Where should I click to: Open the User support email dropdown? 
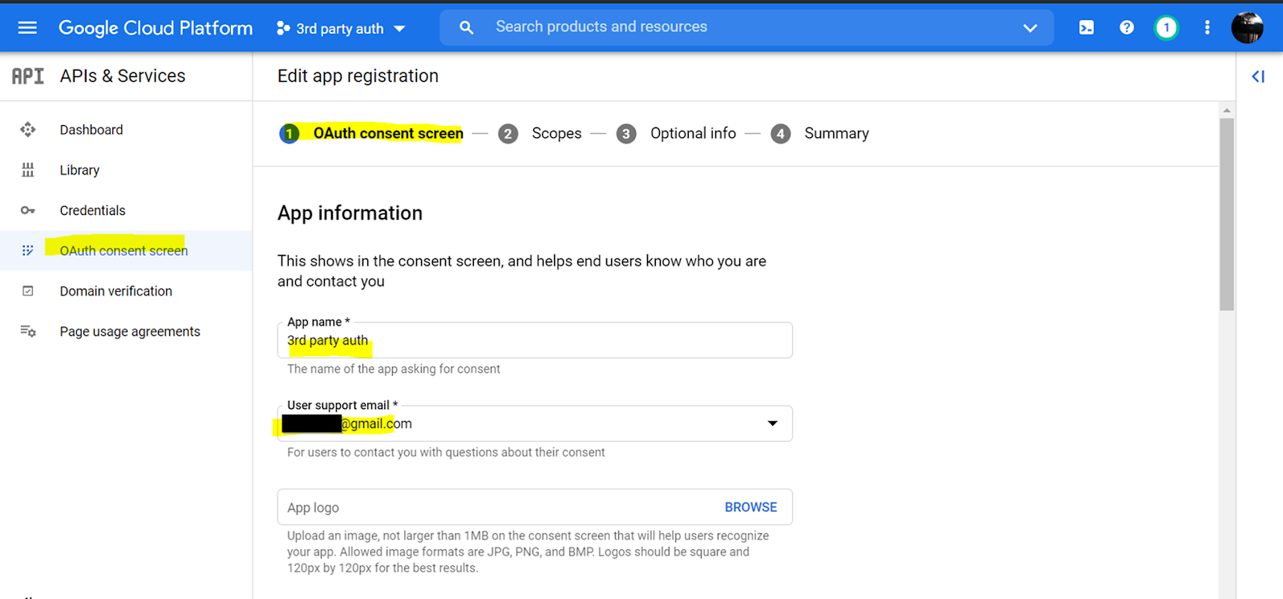click(x=535, y=423)
